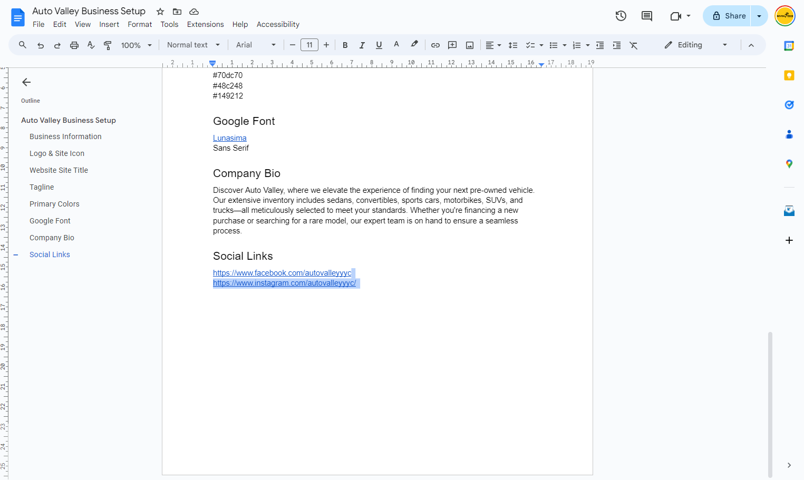Screen dimensions: 804x480
Task: Add a comment from toolbar
Action: click(x=452, y=45)
